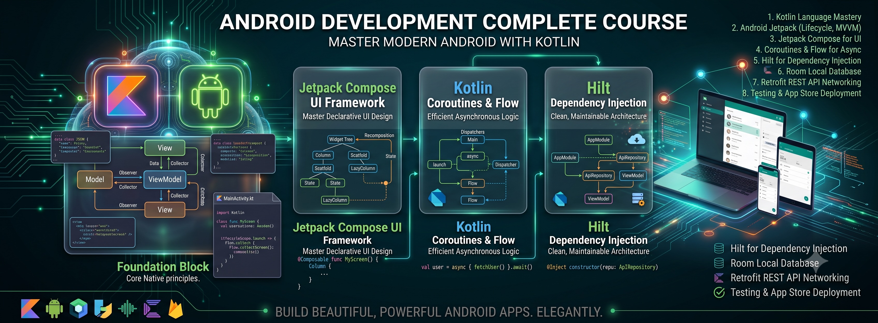Click the Firebase flame logo
Screen dimensions: 878x323
point(176,308)
